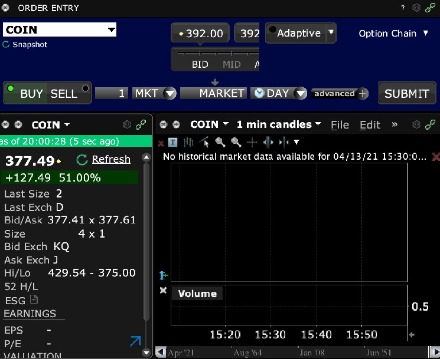The image size is (440, 359).
Task: Click plus icon in chart panel header
Action: click(176, 124)
